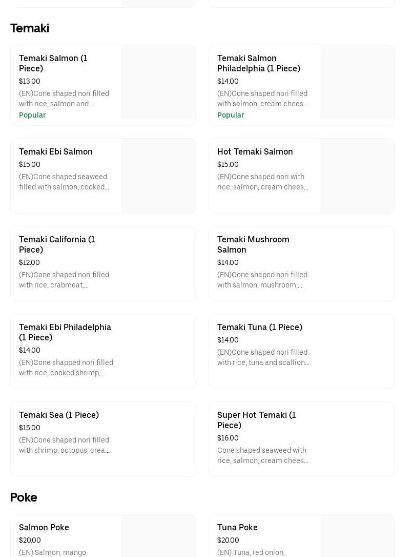Click the Temaki Salmon (1 Piece) image placeholder
The image size is (412, 557).
[158, 83]
